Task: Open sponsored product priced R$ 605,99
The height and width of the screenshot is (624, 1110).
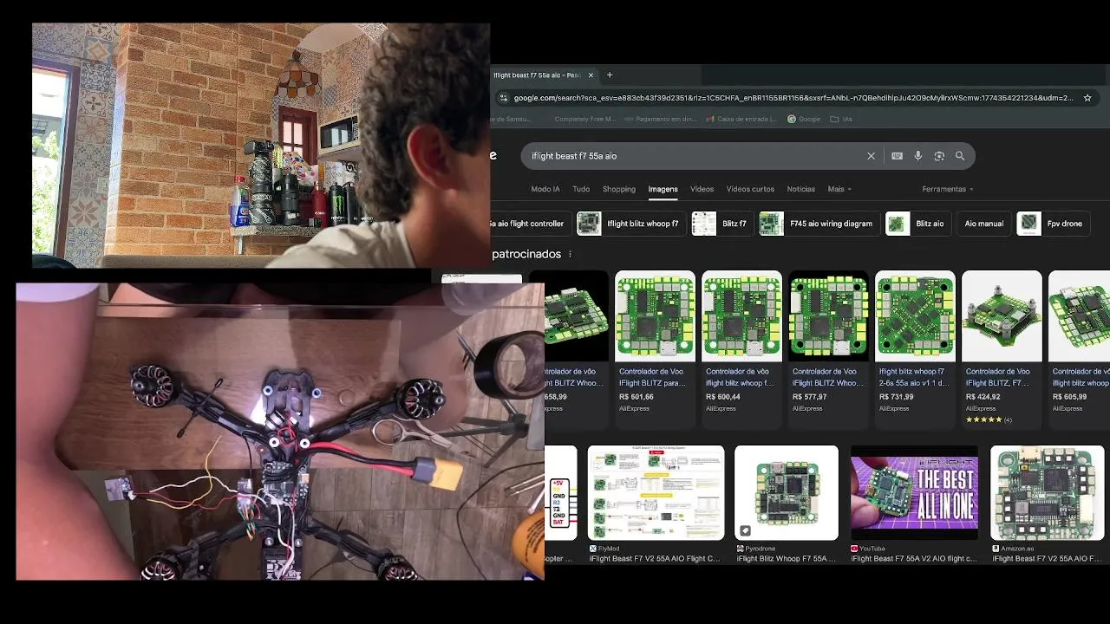Action: coord(1079,349)
